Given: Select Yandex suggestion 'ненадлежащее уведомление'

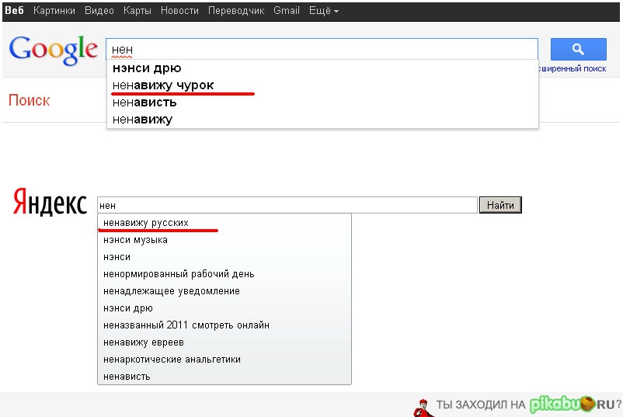Looking at the screenshot, I should coord(224,291).
